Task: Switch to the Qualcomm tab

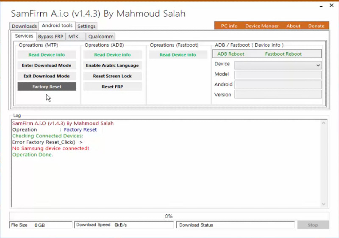Action: [101, 36]
